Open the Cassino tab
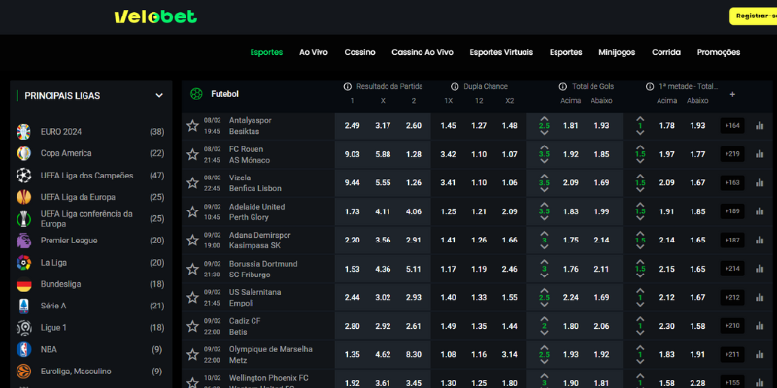The height and width of the screenshot is (388, 777). [359, 52]
